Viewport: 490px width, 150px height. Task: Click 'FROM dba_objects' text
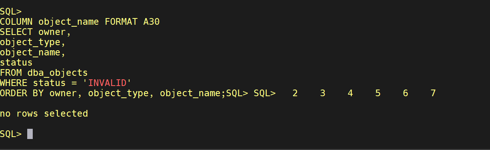(44, 73)
